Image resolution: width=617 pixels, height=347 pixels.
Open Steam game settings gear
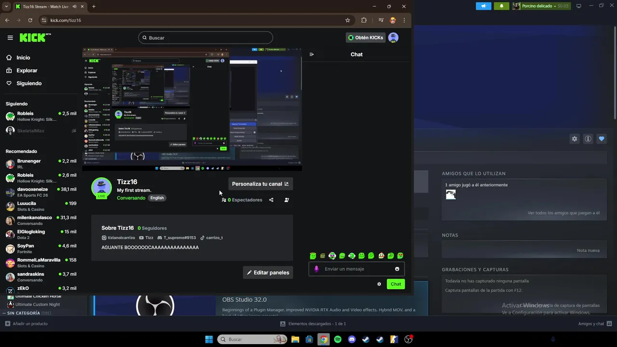(x=575, y=139)
